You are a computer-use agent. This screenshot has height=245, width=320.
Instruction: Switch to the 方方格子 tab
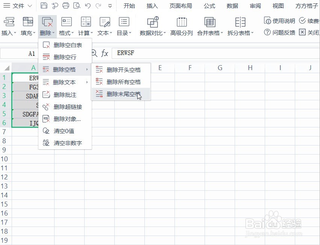[x=307, y=6]
